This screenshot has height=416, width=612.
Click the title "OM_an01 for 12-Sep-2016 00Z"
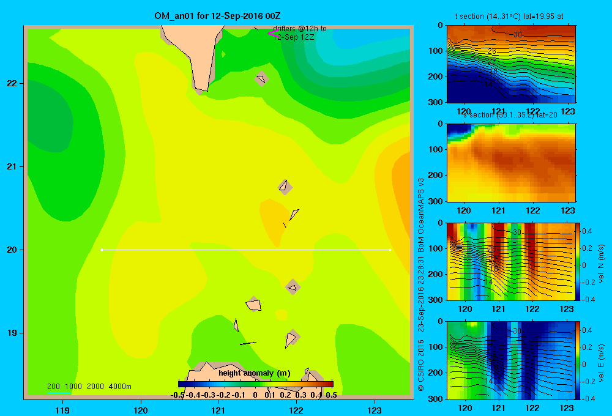tap(217, 16)
